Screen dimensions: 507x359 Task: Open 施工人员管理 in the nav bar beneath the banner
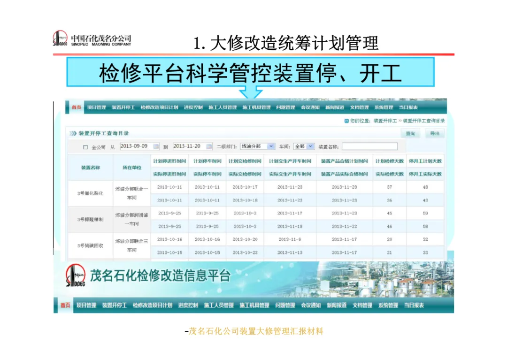219,305
